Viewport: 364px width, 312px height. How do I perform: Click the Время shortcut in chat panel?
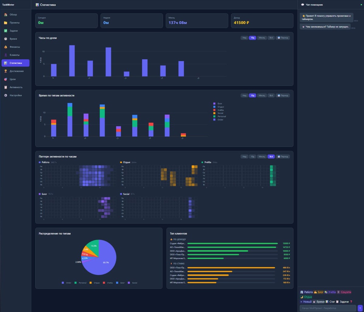click(x=318, y=302)
